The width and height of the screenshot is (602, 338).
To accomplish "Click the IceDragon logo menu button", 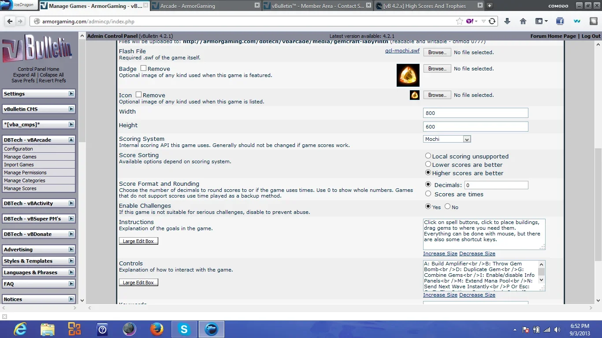I will [19, 5].
